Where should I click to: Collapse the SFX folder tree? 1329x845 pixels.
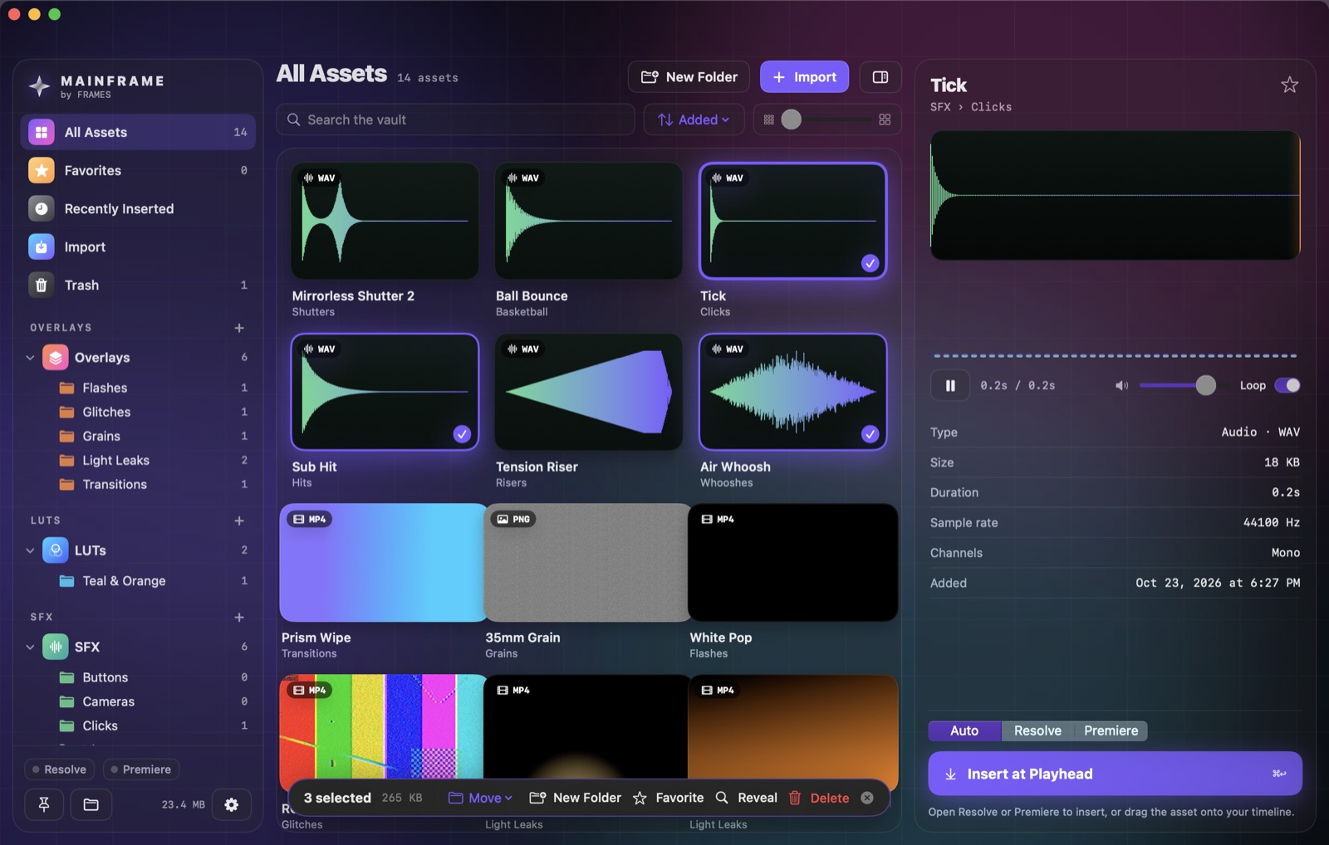point(30,647)
